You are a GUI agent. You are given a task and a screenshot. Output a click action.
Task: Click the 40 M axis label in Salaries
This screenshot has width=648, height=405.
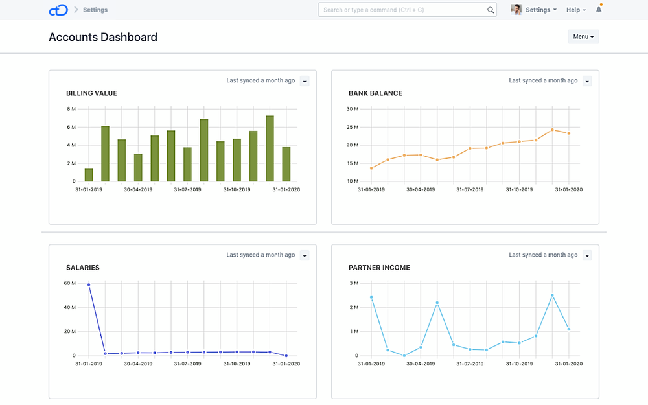(70, 307)
